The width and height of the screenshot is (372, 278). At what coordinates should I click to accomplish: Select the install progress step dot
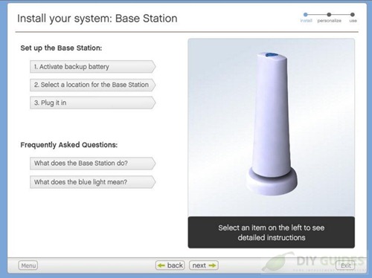pyautogui.click(x=306, y=15)
